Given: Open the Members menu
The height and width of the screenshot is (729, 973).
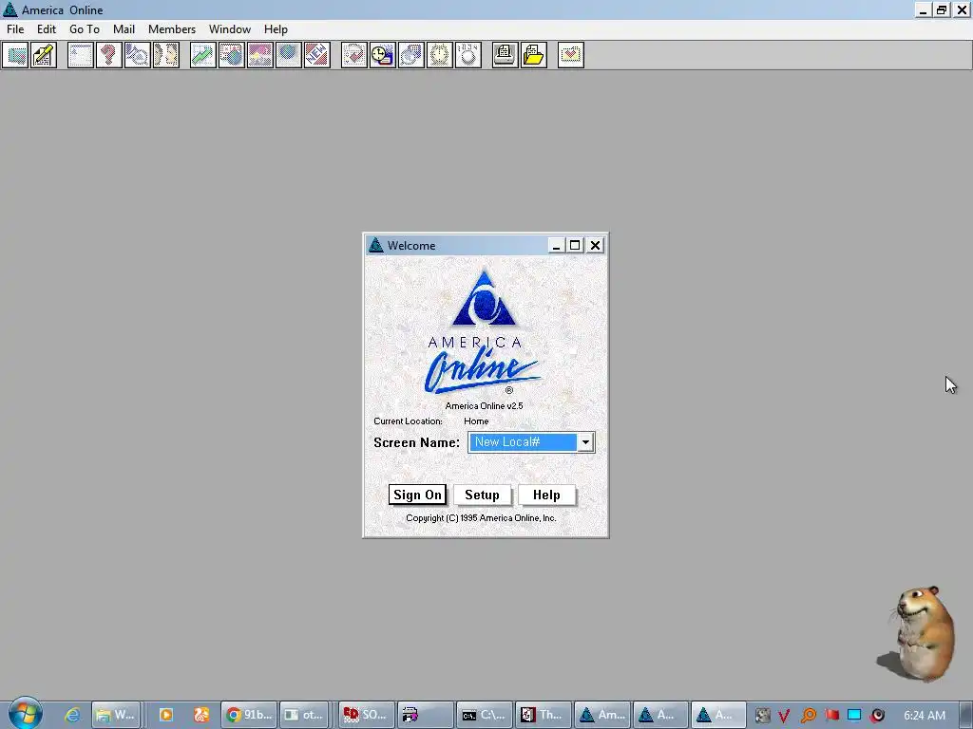Looking at the screenshot, I should pyautogui.click(x=172, y=29).
